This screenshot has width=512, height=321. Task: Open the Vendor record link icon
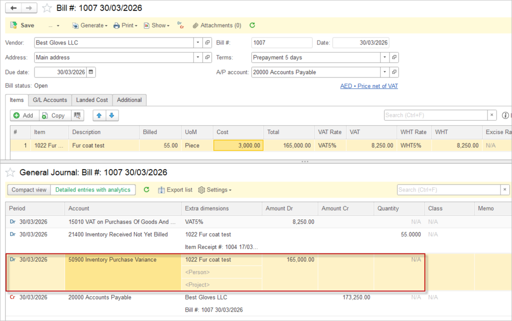pyautogui.click(x=207, y=43)
